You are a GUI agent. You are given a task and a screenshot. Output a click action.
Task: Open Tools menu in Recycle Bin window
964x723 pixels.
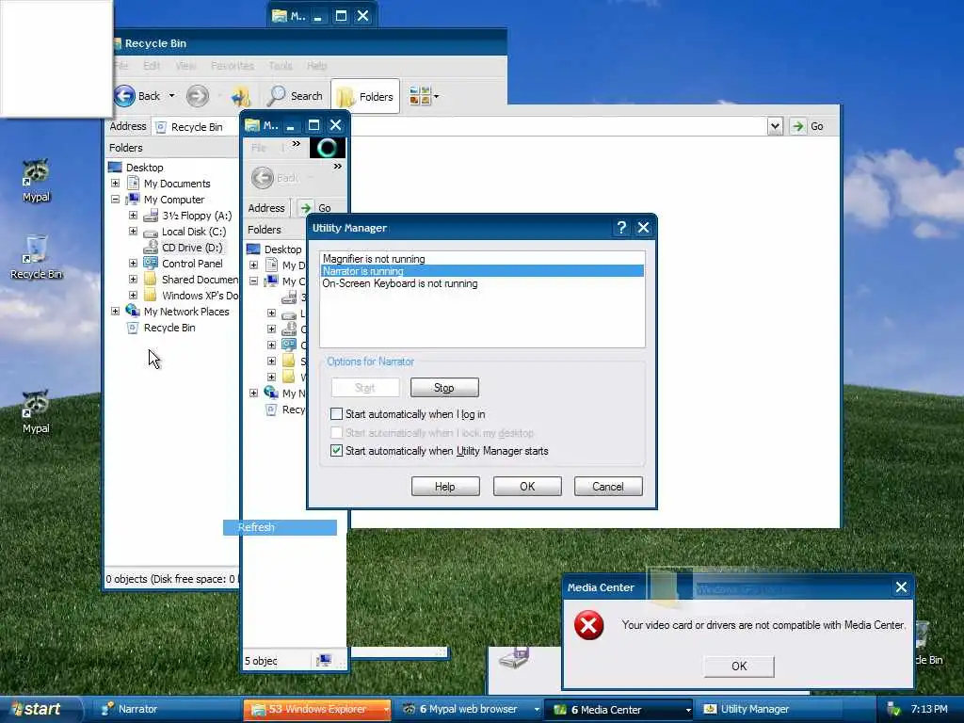point(281,65)
